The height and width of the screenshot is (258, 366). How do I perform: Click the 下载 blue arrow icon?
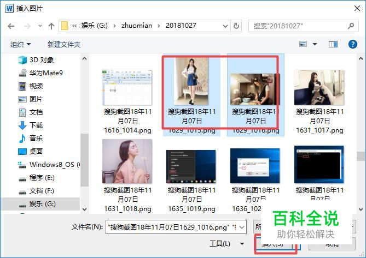[22, 125]
